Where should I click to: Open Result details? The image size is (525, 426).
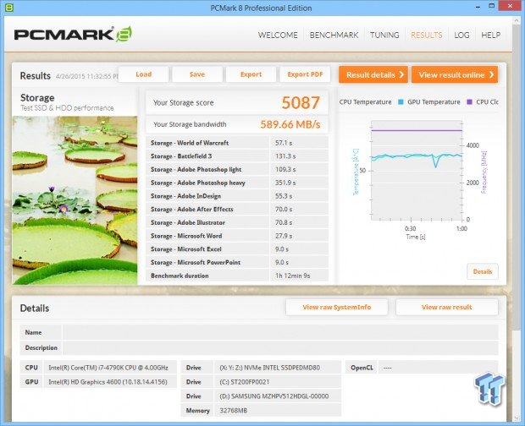click(373, 74)
